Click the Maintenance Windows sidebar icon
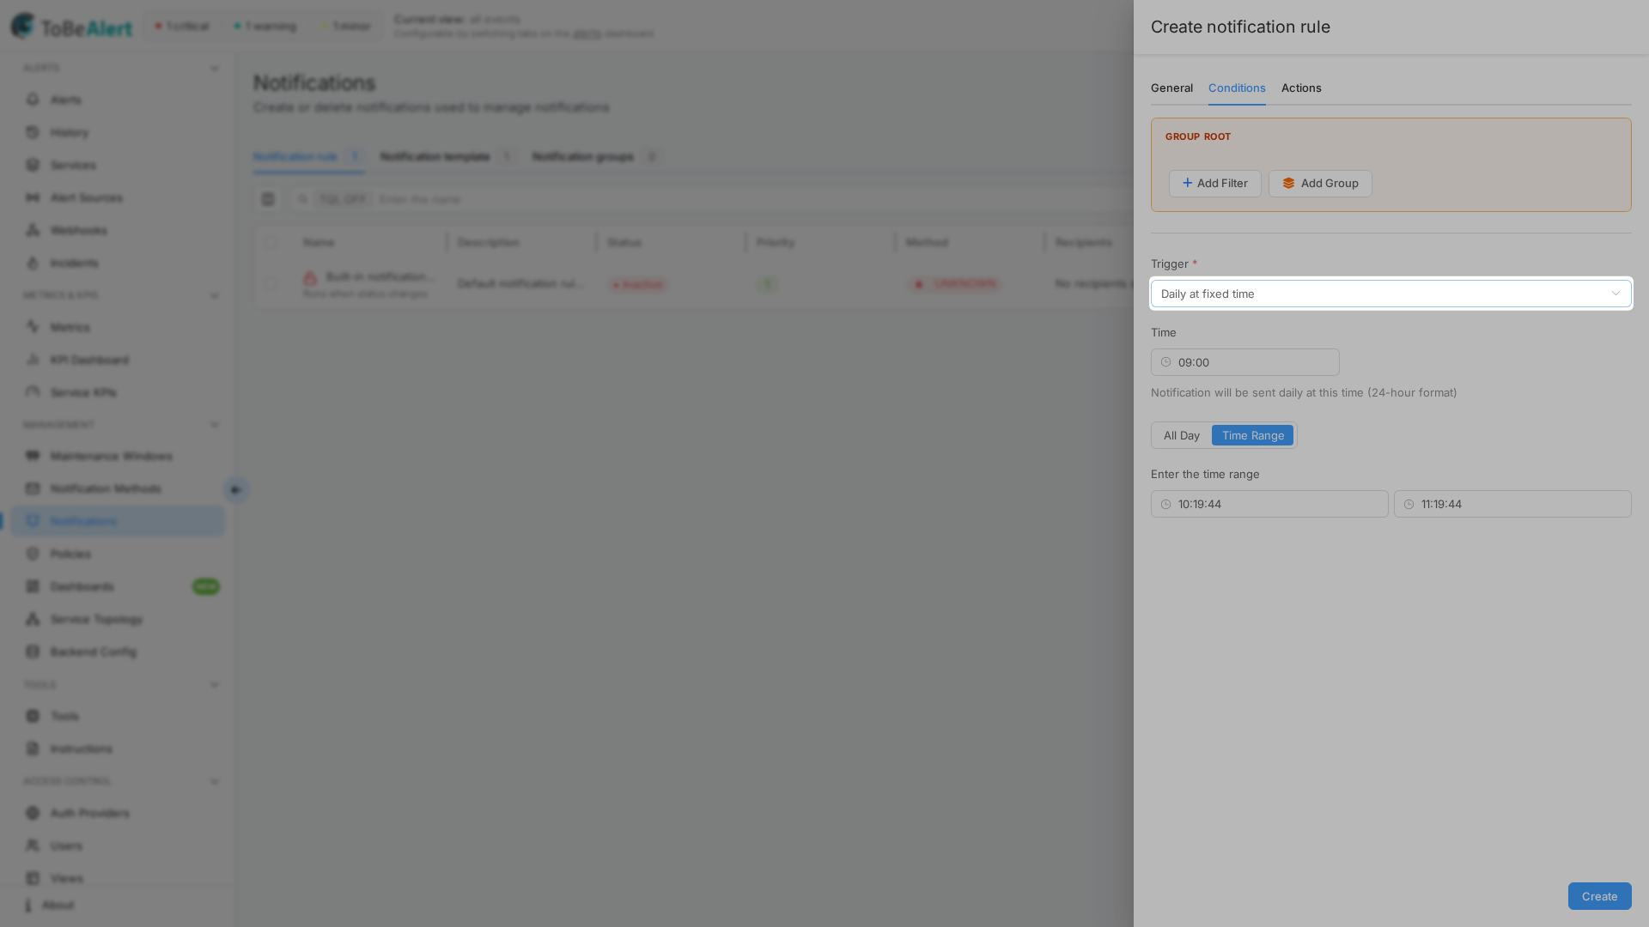The image size is (1649, 927). (33, 456)
